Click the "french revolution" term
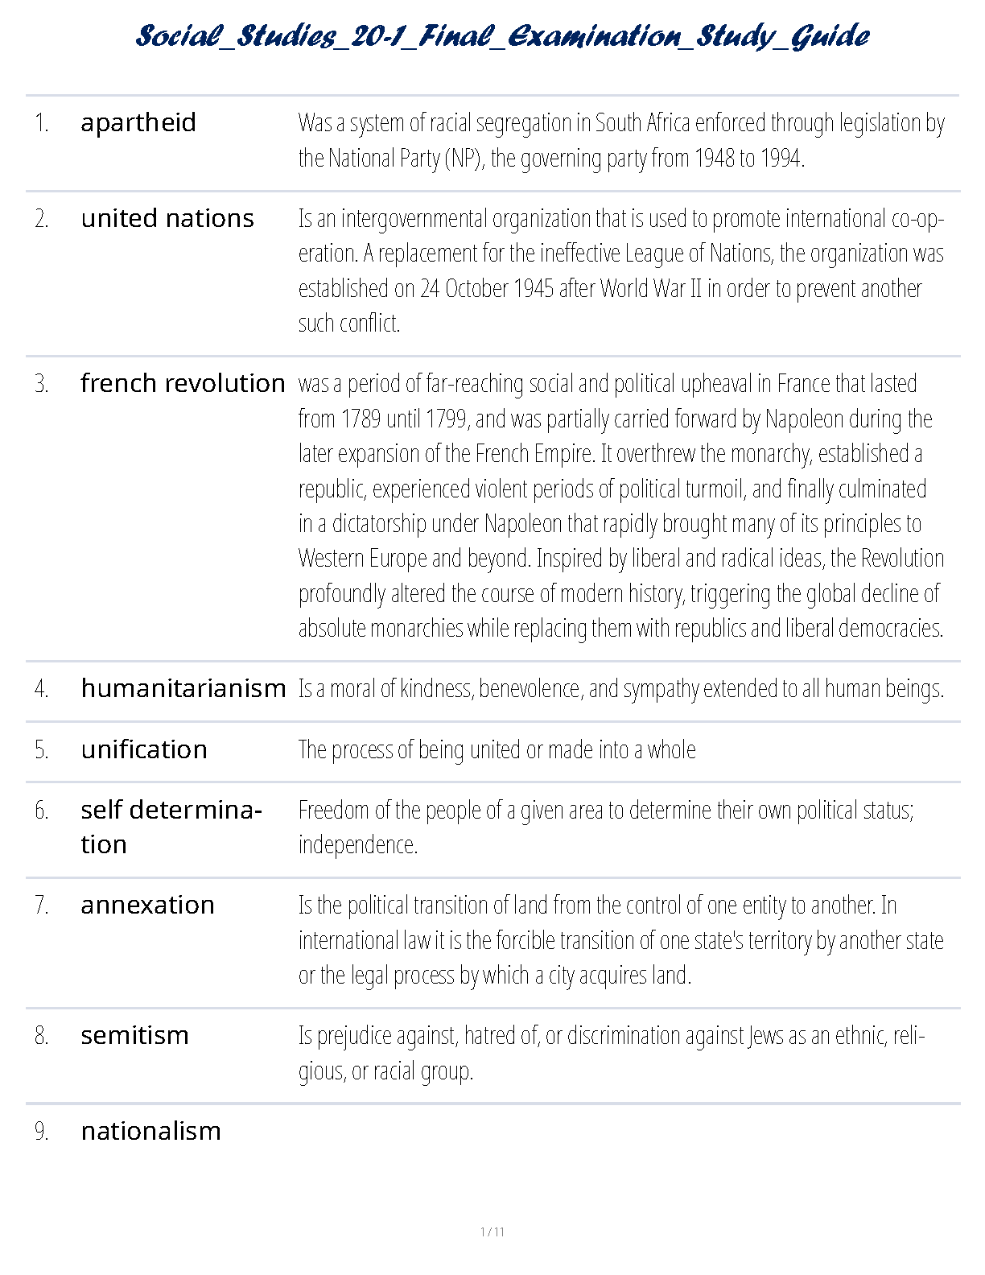Viewport: 985px width, 1275px height. tap(183, 383)
